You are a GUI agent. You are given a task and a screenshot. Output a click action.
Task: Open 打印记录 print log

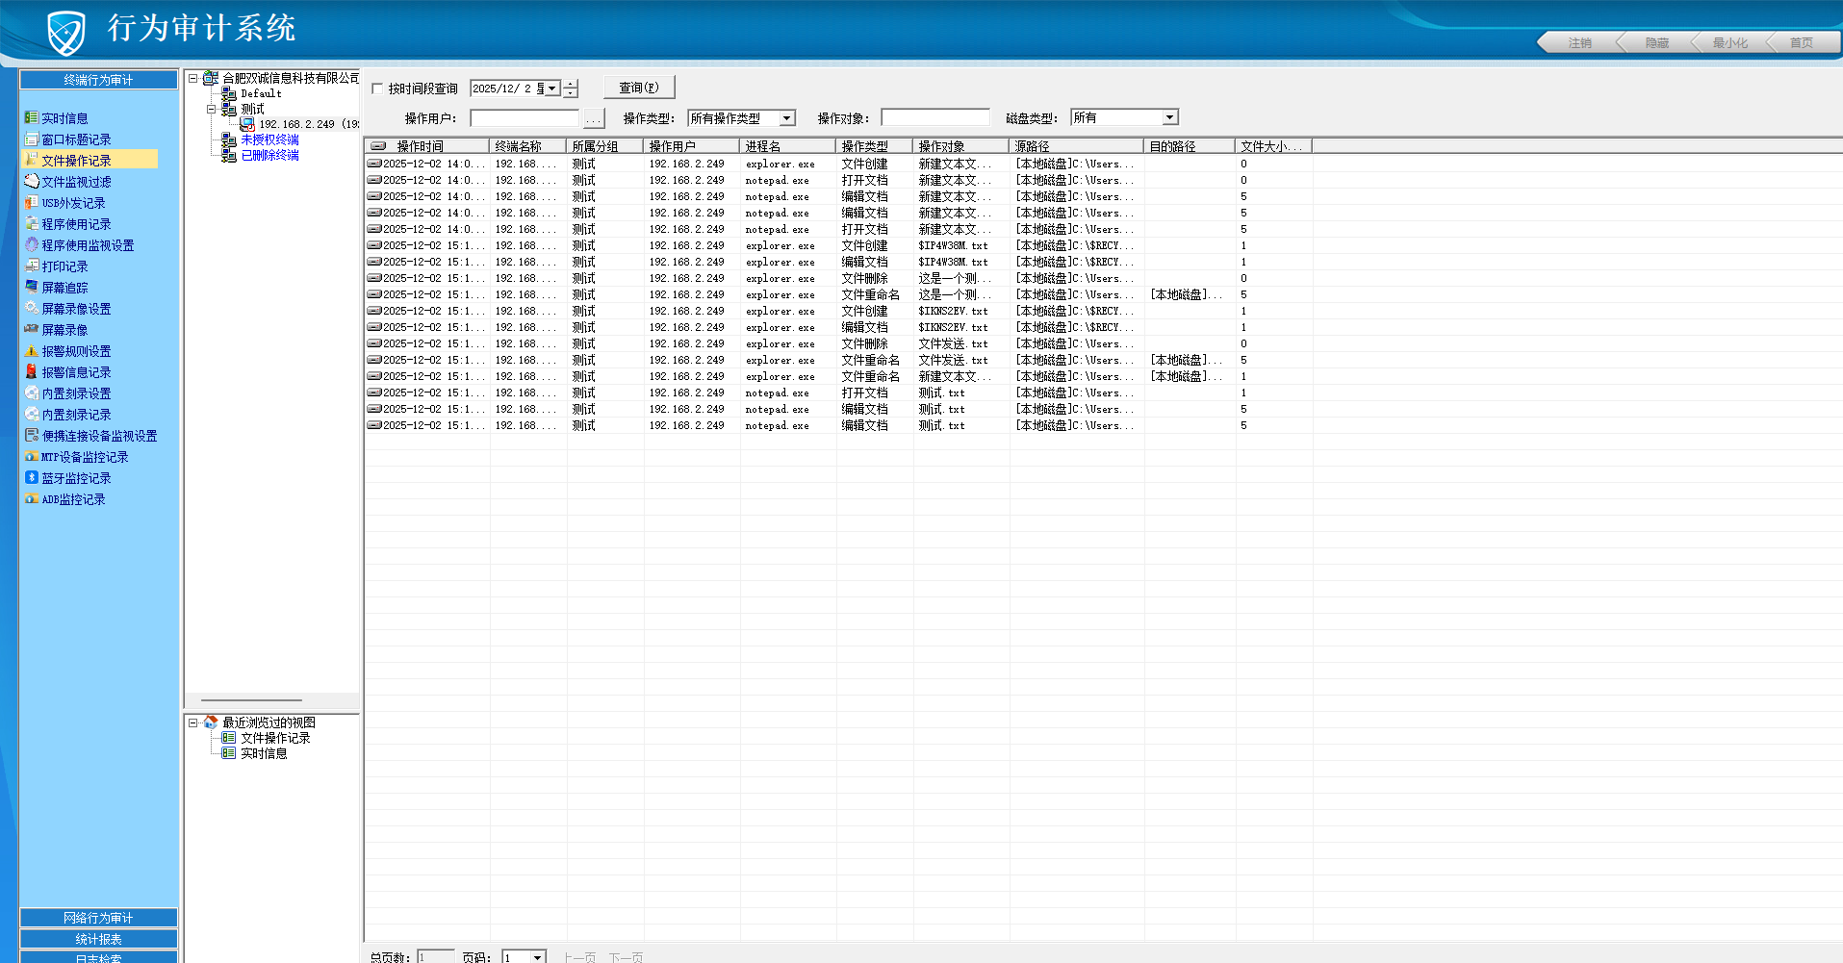64,266
